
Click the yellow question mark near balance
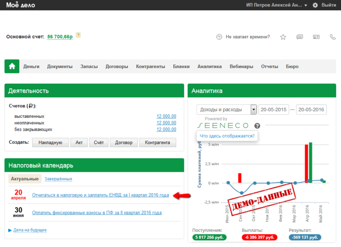(x=78, y=35)
